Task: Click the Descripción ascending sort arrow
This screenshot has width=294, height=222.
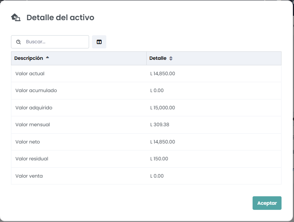Action: pos(47,58)
